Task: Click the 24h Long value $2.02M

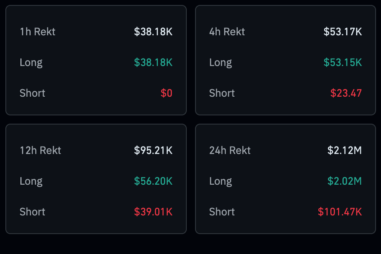Action: coord(344,181)
